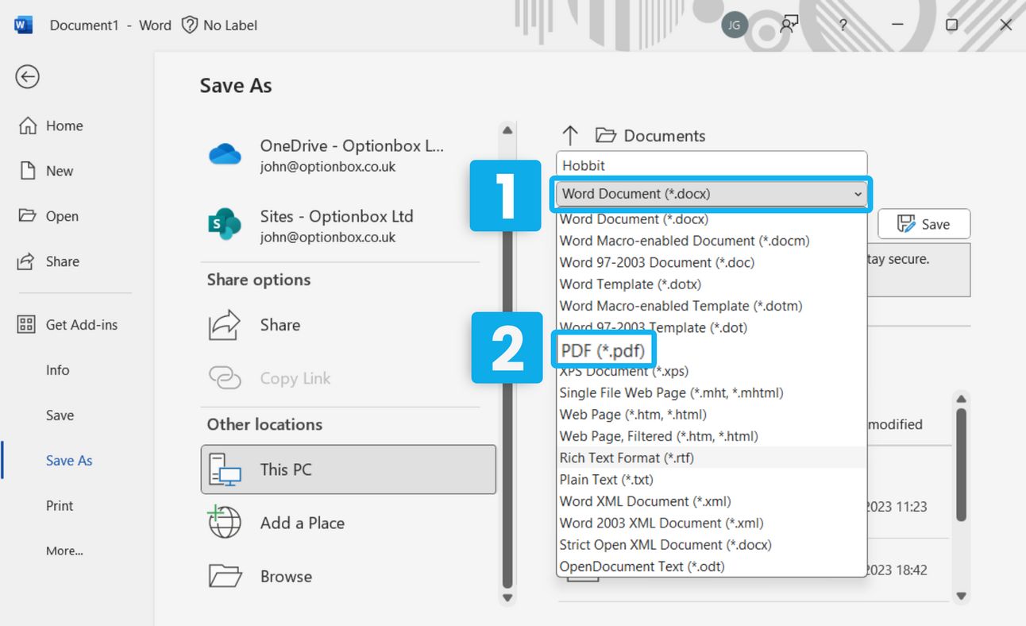
Task: Choose Web Page (*.htm, *.html)
Action: click(712, 415)
